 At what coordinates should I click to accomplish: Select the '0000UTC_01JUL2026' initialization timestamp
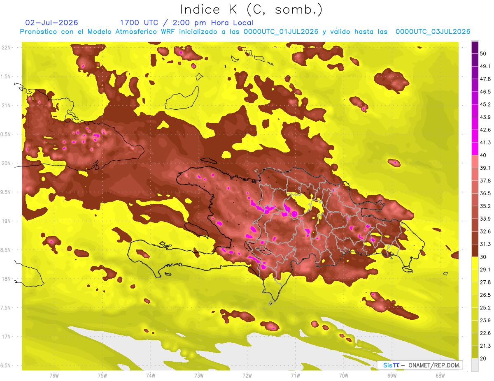[281, 32]
